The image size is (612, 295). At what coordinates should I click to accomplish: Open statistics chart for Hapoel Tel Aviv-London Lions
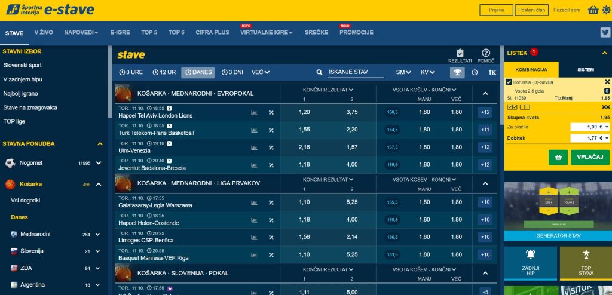(254, 112)
